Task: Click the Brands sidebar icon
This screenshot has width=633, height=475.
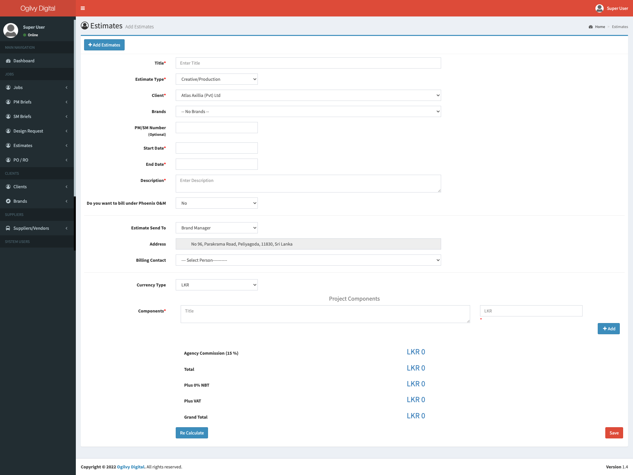Action: click(x=8, y=201)
